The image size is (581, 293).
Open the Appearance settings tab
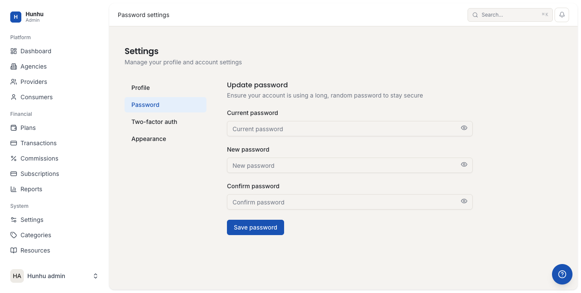pos(166,139)
